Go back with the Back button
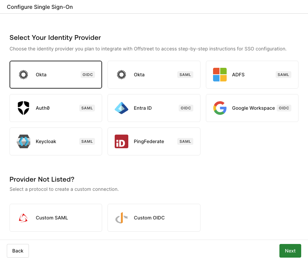Image resolution: width=308 pixels, height=260 pixels. click(18, 251)
